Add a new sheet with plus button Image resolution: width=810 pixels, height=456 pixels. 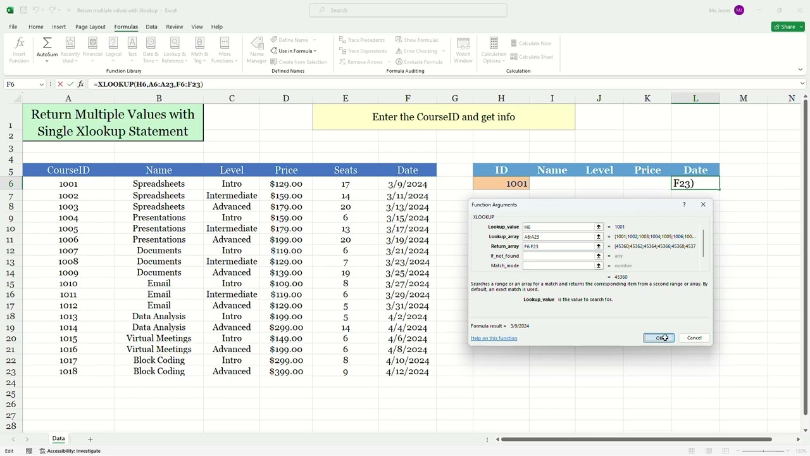click(x=90, y=439)
